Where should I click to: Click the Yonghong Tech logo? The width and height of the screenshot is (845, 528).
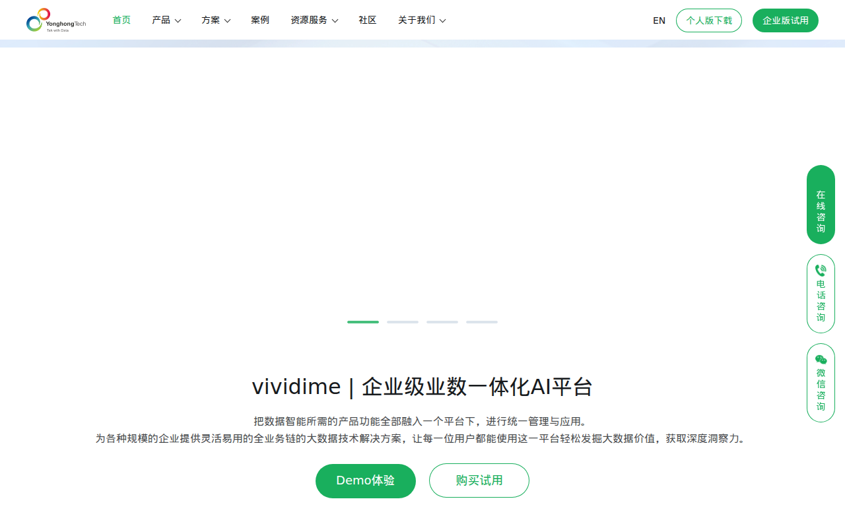[56, 20]
